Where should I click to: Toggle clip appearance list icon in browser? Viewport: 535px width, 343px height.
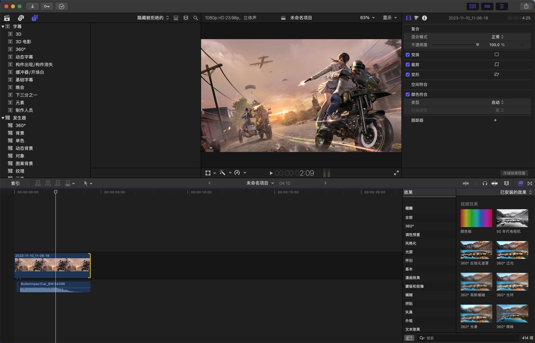pyautogui.click(x=176, y=18)
